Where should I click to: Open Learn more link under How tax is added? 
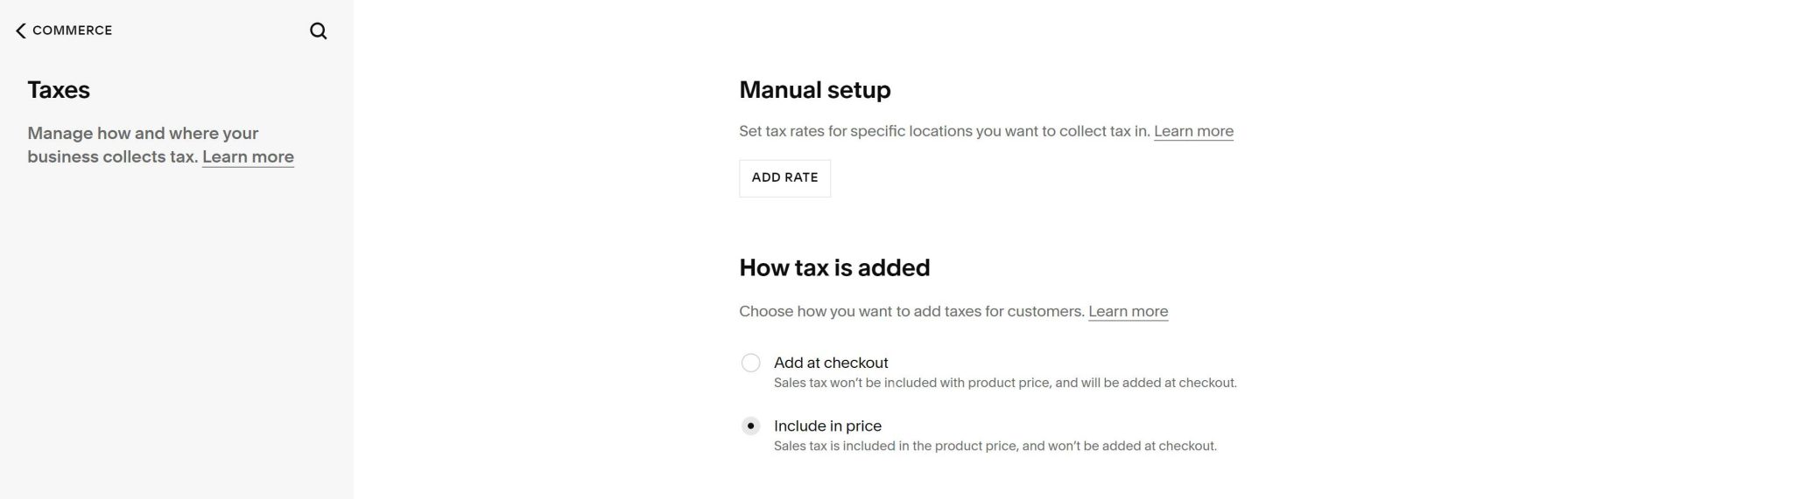tap(1128, 311)
